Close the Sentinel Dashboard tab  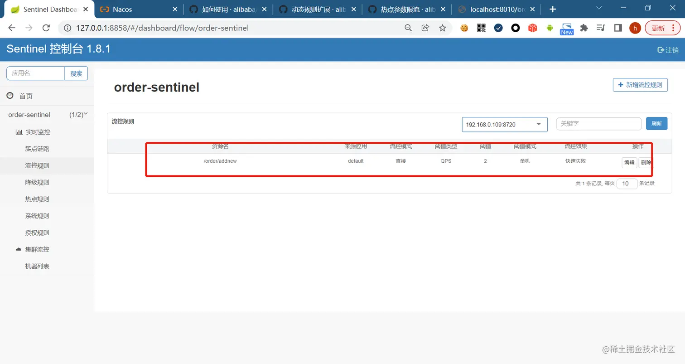coord(86,9)
